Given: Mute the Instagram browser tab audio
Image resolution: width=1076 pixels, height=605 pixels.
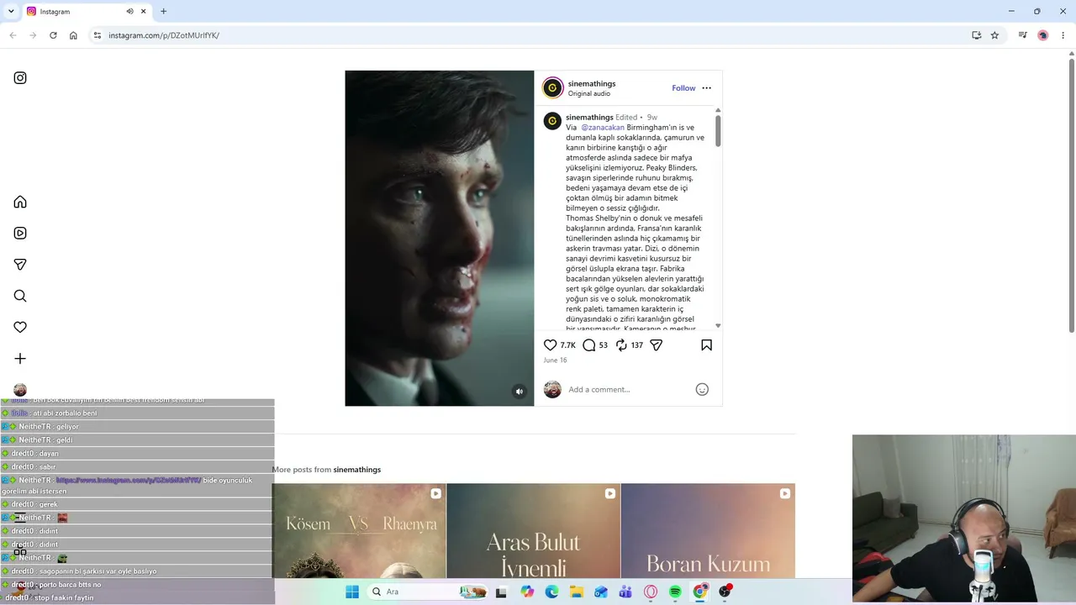Looking at the screenshot, I should [129, 12].
